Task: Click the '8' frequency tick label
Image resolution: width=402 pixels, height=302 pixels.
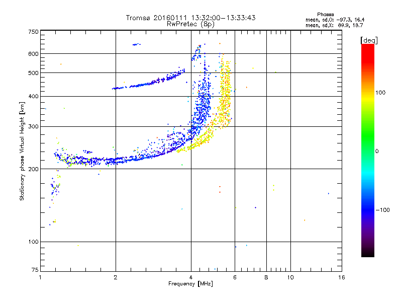Action: pos(266,277)
